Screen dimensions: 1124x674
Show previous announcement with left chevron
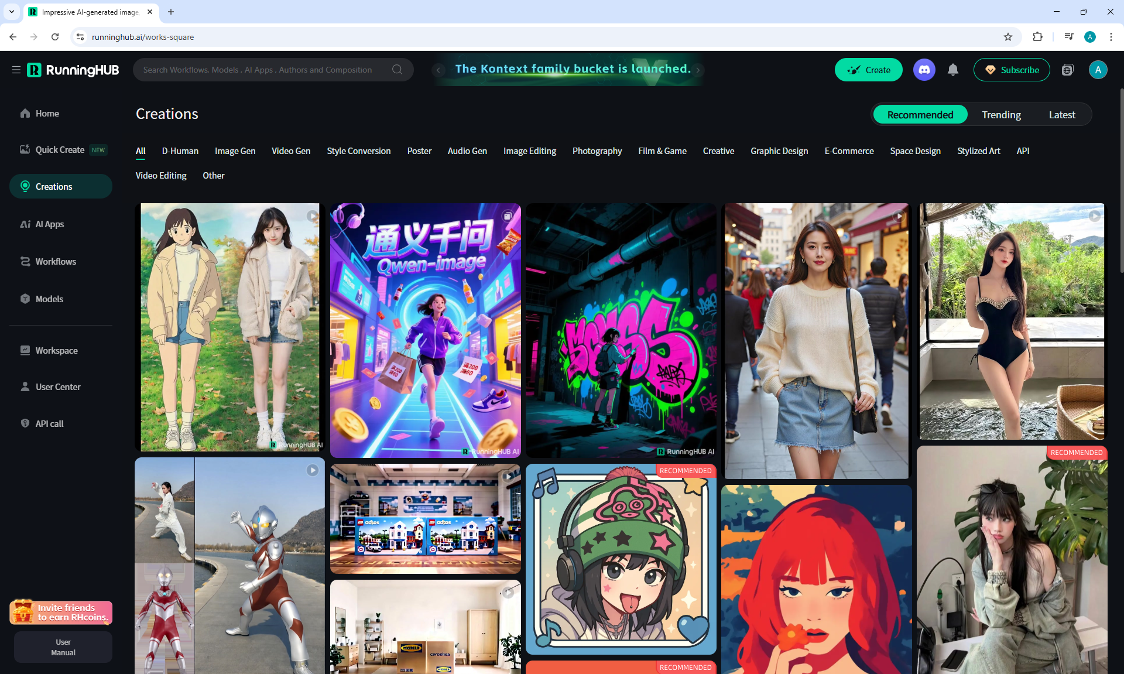click(x=438, y=70)
